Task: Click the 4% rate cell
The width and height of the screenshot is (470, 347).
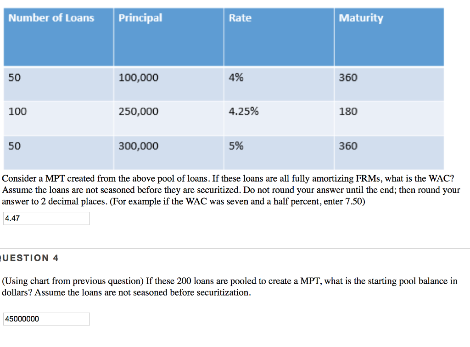Action: click(236, 77)
